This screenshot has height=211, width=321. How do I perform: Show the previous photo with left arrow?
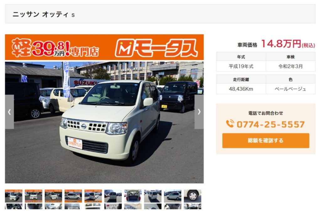[9, 112]
